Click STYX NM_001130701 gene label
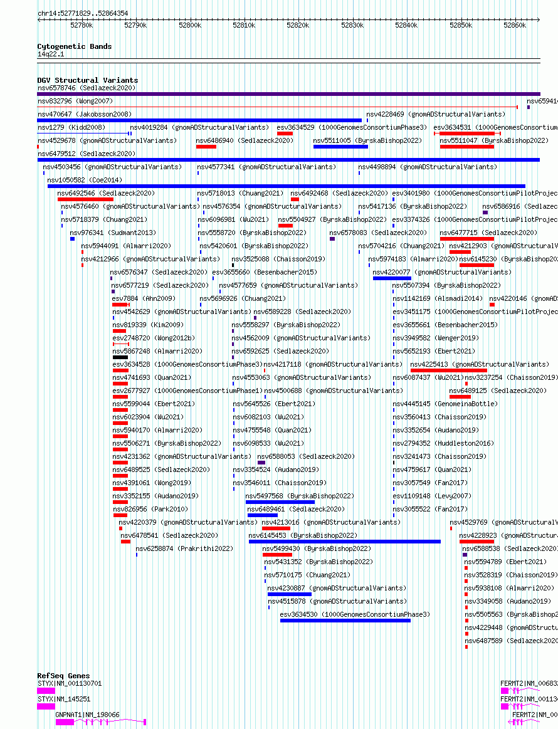The image size is (558, 729). click(70, 683)
